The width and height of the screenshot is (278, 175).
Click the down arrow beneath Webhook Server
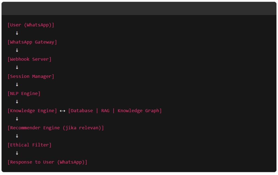click(x=17, y=67)
